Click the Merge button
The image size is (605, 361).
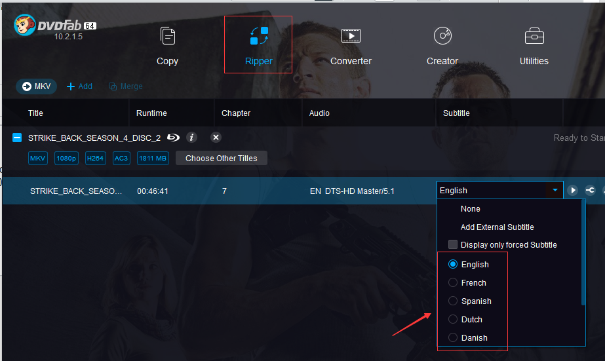tap(126, 86)
